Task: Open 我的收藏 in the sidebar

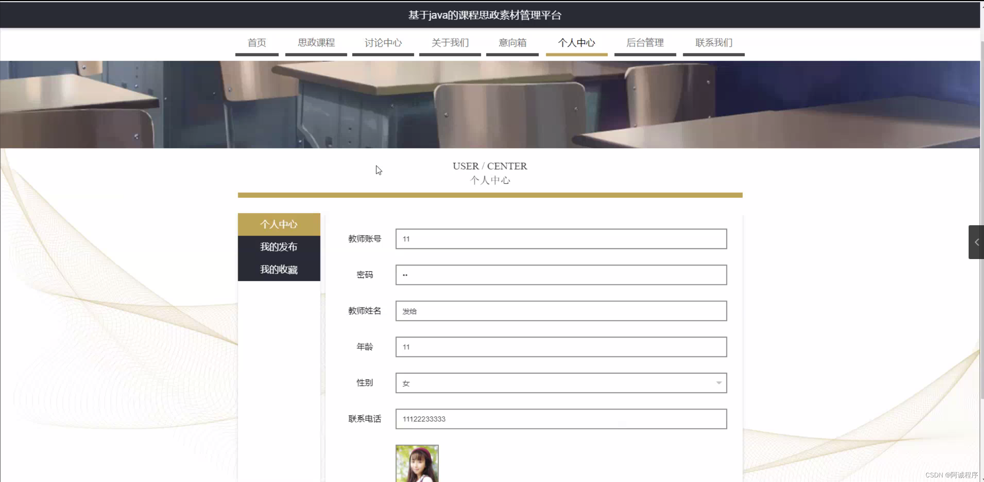Action: (x=279, y=269)
